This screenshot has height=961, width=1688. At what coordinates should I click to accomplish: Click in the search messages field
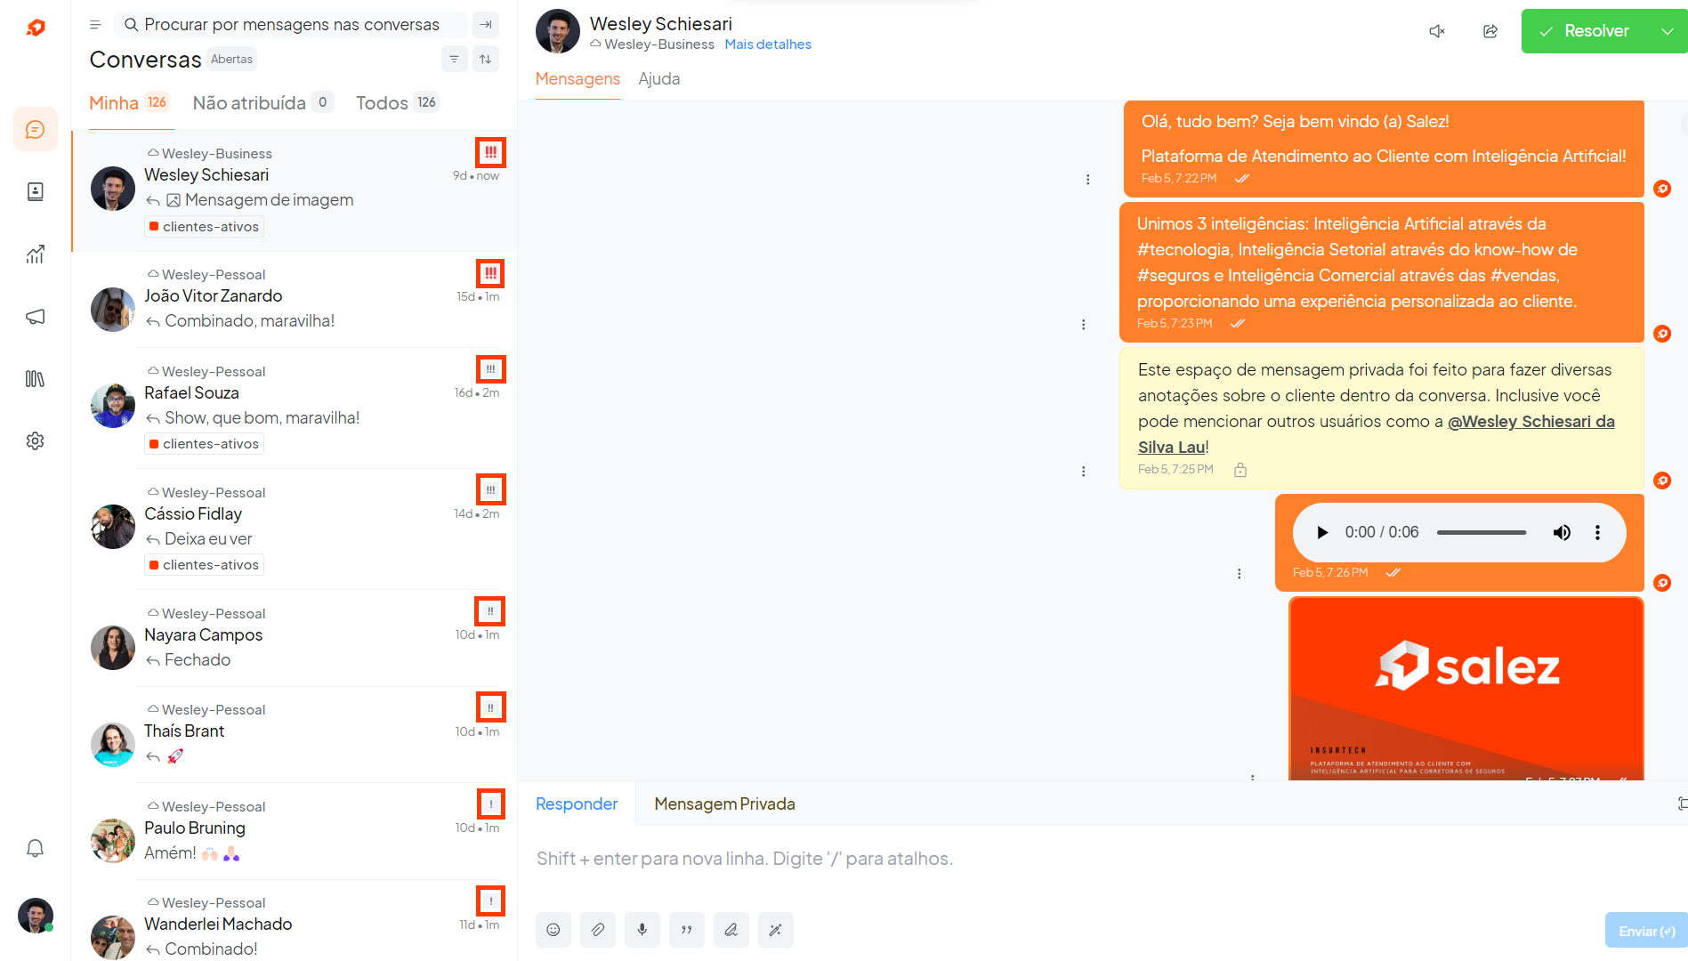tap(292, 25)
